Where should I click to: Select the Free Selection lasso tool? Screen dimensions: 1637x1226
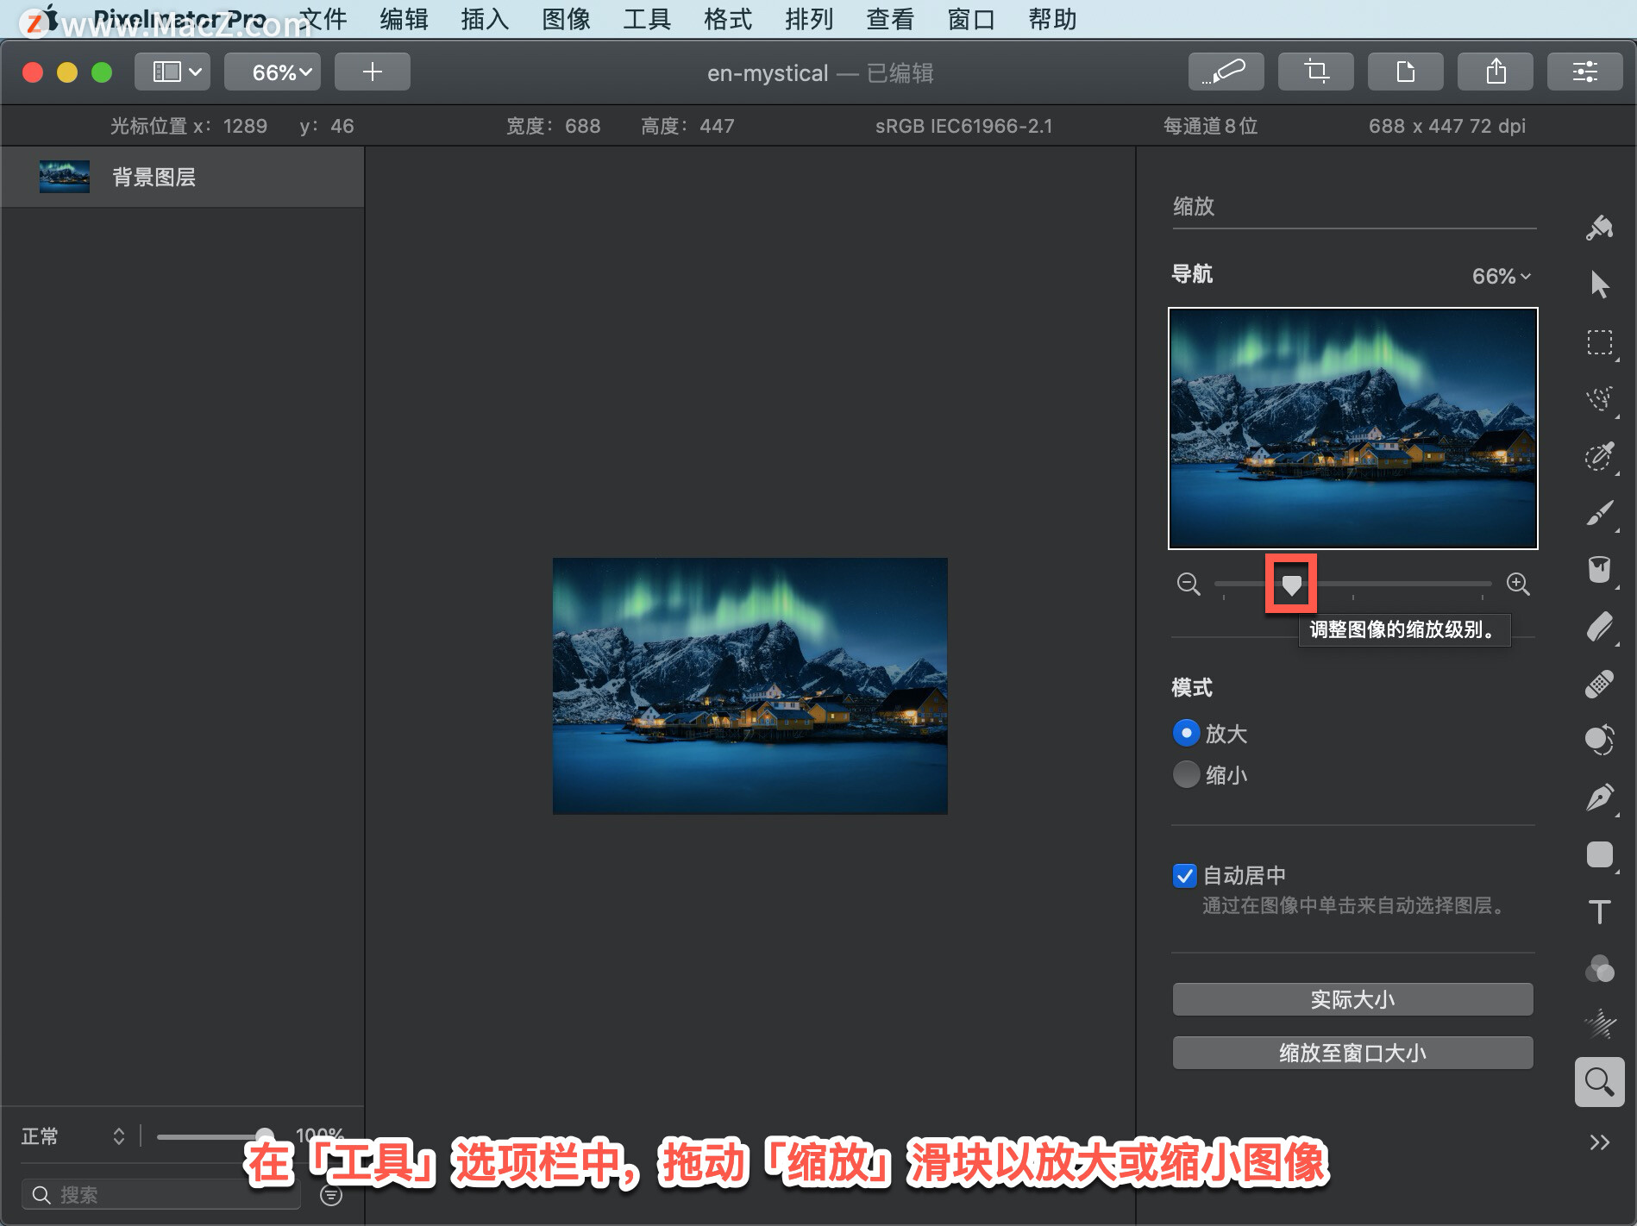(1599, 399)
